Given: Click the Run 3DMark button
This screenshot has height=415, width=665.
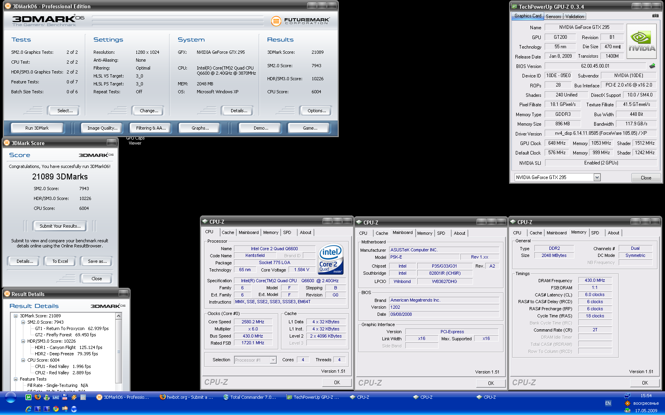Looking at the screenshot, I should coord(37,128).
